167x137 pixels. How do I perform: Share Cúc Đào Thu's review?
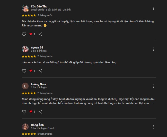coord(40,34)
